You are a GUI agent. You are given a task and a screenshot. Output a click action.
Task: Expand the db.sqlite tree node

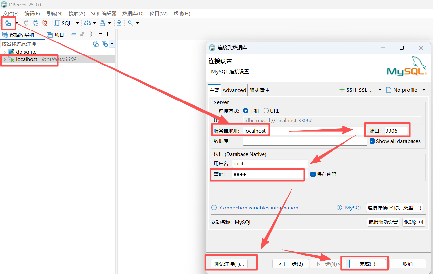5,52
